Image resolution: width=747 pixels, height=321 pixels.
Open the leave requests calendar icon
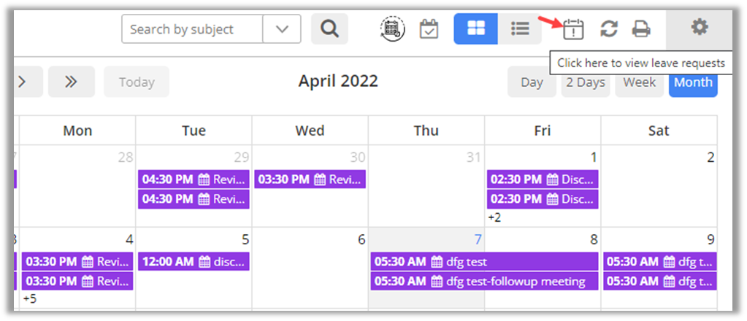pos(573,29)
